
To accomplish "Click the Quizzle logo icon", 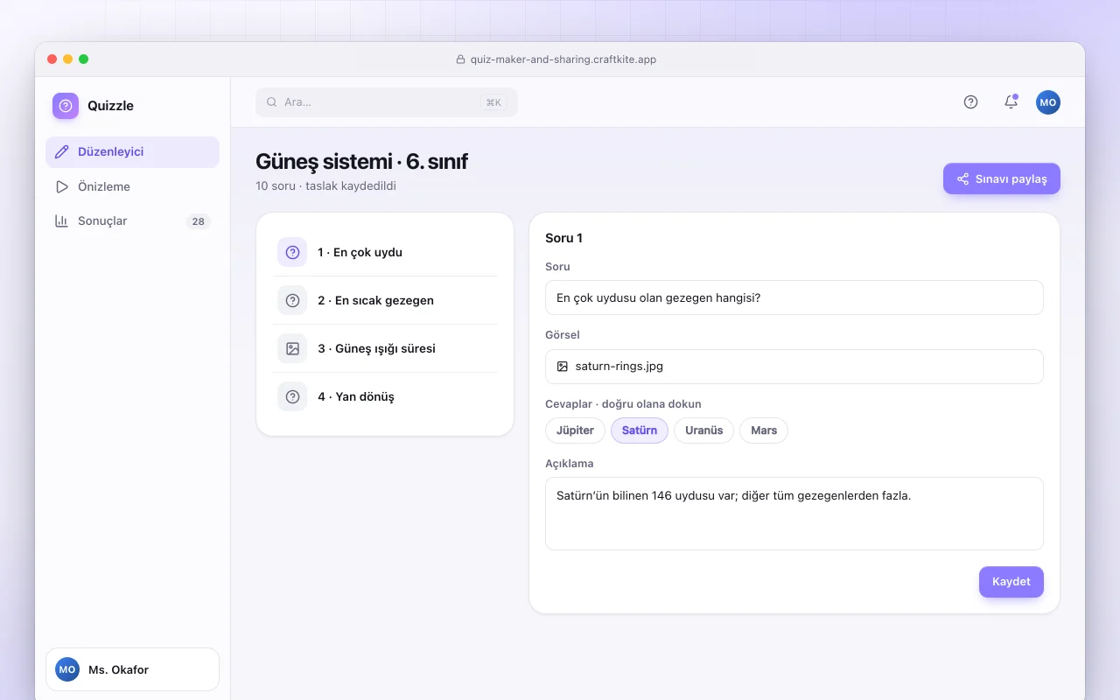I will click(x=66, y=106).
